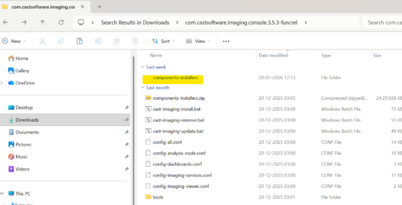Sort files by Date modified column
This screenshot has width=402, height=205.
(x=273, y=55)
